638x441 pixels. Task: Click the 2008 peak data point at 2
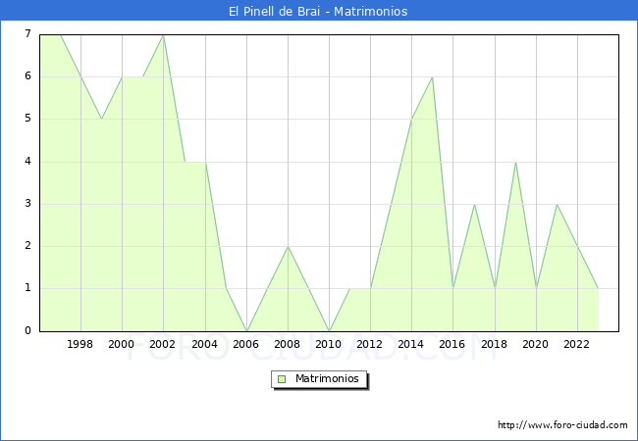288,247
